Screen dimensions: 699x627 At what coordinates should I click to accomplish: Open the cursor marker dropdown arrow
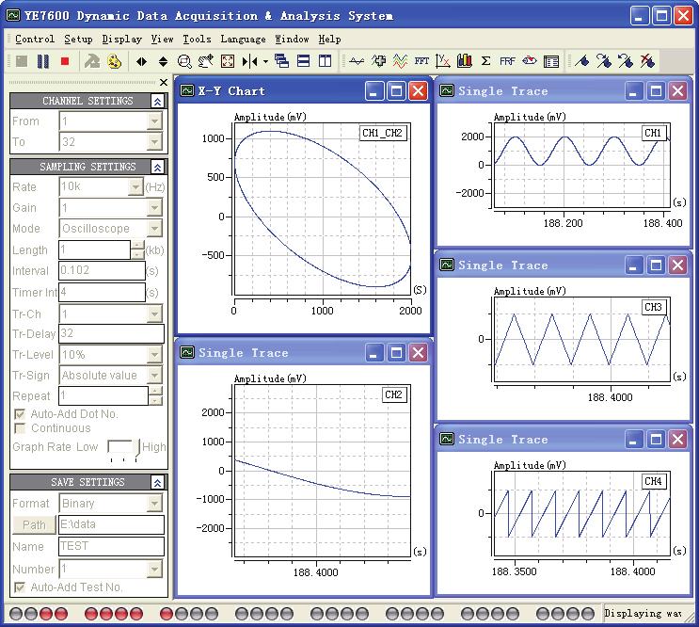[x=265, y=61]
